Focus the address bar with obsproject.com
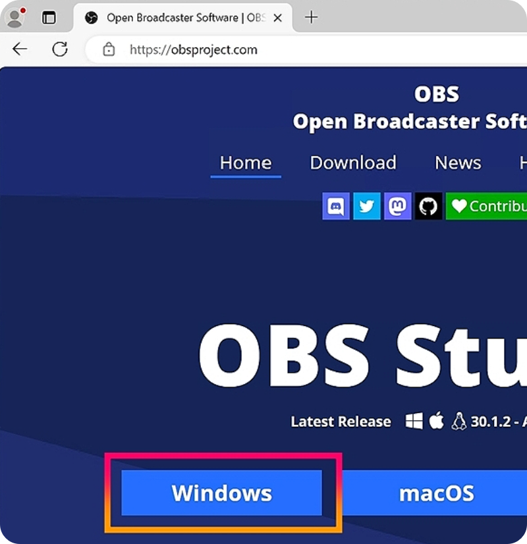 click(x=306, y=49)
